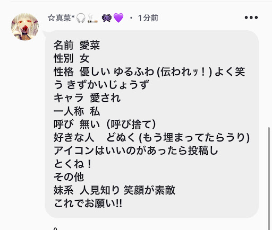Click the 一人称 私 line
The width and height of the screenshot is (272, 230).
77,111
